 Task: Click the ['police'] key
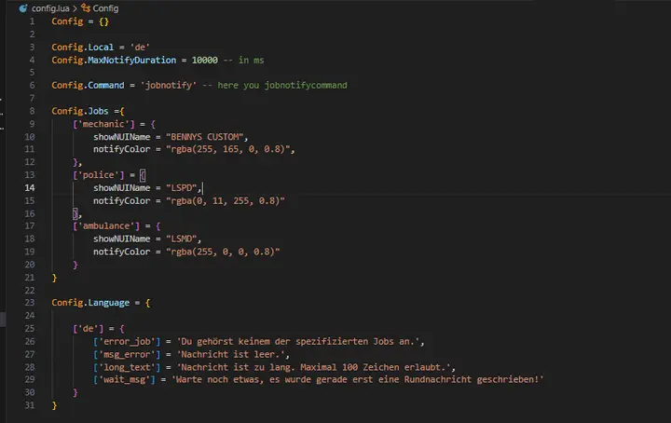[99, 175]
